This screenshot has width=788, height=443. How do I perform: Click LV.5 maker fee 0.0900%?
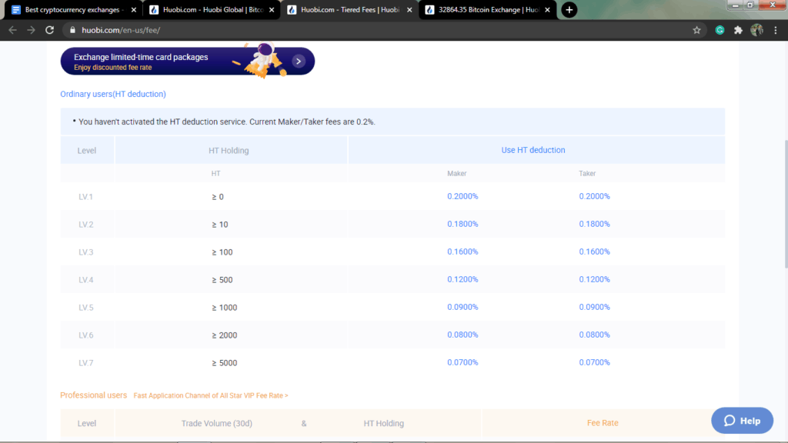pyautogui.click(x=462, y=307)
